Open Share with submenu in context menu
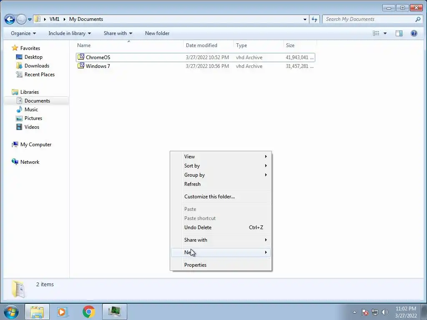Screen dimensions: 427x320 pyautogui.click(x=221, y=240)
